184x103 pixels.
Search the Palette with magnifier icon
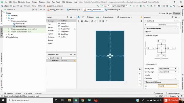[x=68, y=17]
